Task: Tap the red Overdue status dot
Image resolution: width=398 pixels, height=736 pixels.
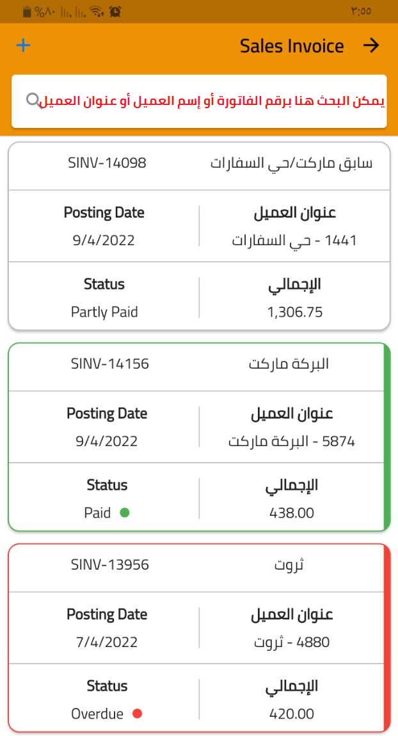Action: coord(136,714)
